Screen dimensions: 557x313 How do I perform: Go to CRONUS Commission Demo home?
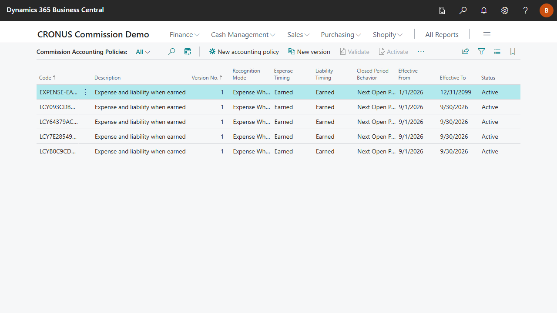click(x=93, y=34)
